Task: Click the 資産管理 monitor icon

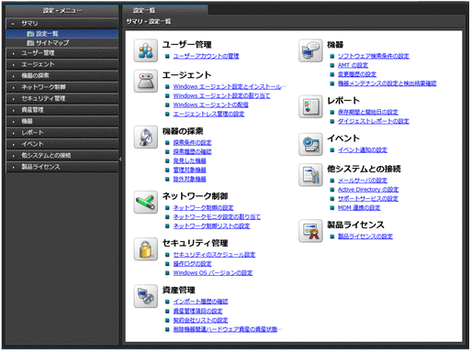Action: tap(146, 296)
